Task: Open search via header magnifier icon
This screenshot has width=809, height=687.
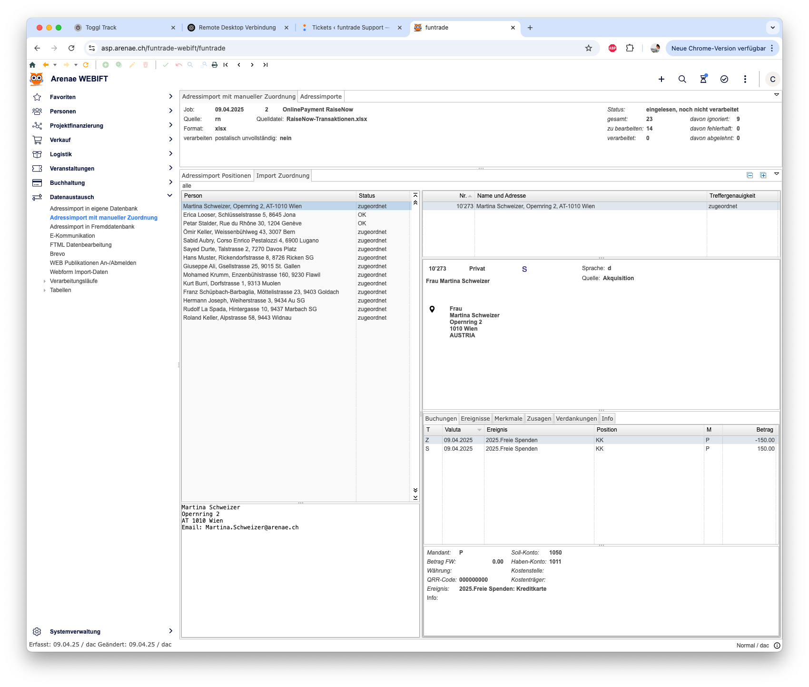Action: [x=682, y=79]
